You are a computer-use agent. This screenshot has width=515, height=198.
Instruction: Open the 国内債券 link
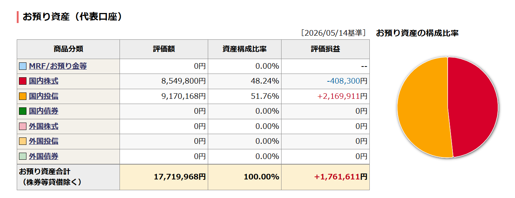[44, 111]
